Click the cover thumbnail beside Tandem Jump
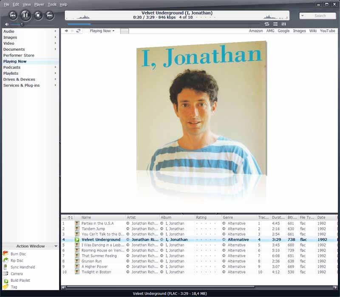The image size is (340, 297). (77, 229)
